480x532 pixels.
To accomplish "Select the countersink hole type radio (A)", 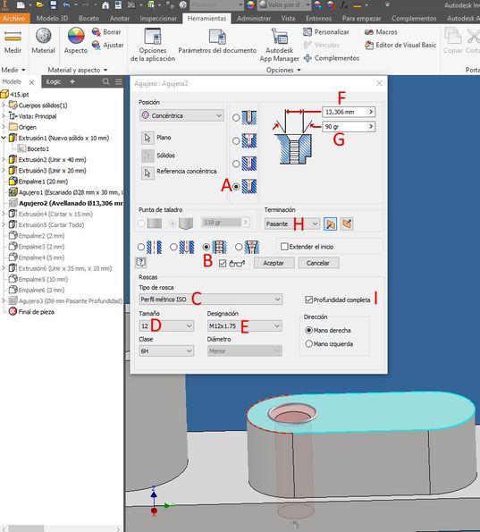I will 236,186.
